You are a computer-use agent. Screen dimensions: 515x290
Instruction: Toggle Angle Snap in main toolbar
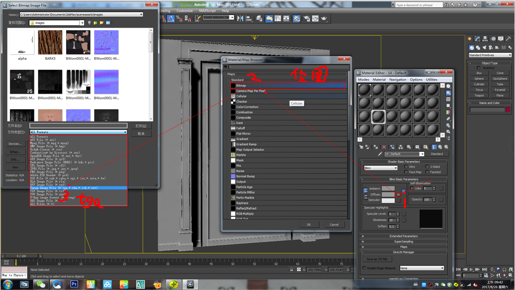[x=171, y=19]
